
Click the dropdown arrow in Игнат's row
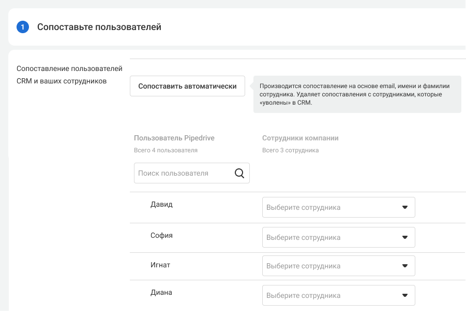[404, 266]
